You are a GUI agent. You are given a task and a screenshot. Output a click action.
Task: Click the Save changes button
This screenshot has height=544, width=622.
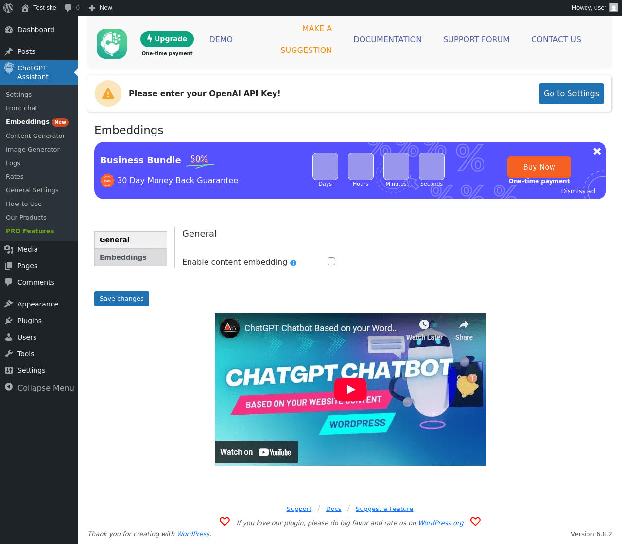(121, 299)
